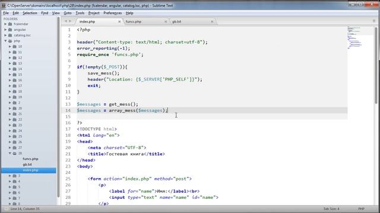Click the fcalendar folder icon in sidebar
Image resolution: width=380 pixels, height=213 pixels.
click(x=10, y=24)
